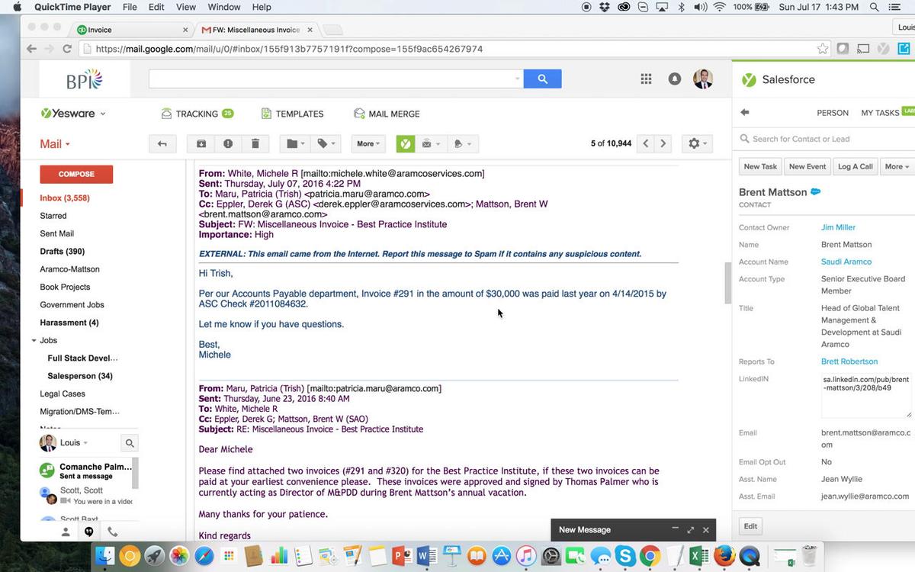Open the Yesware dropdown menu
Screen dimensions: 915x572
tap(74, 114)
